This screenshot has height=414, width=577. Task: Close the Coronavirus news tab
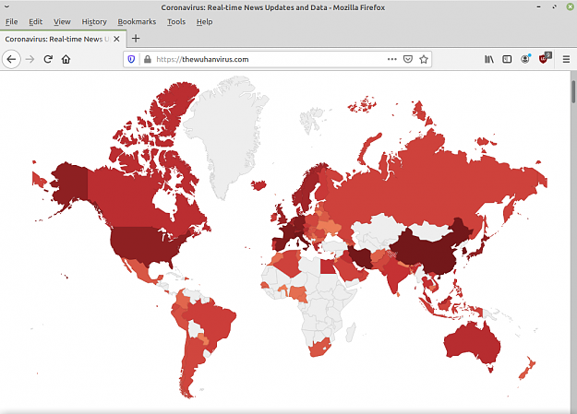point(116,39)
